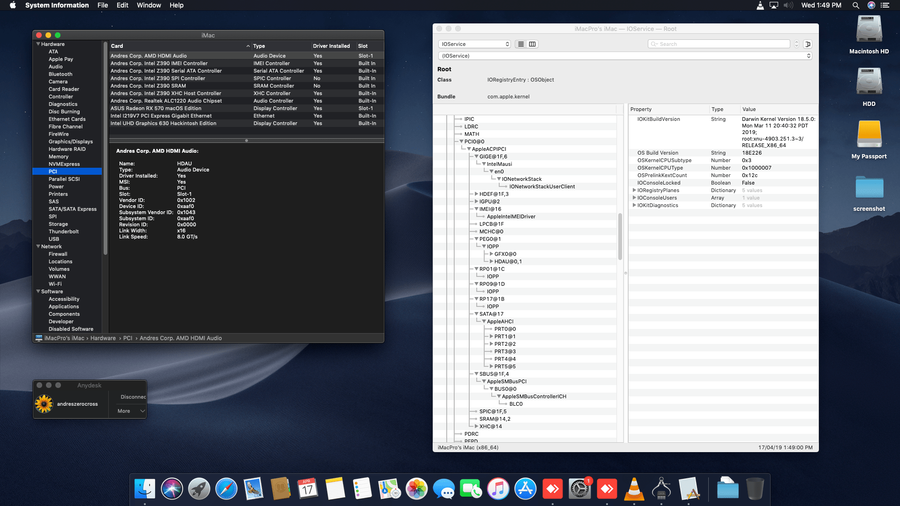Expand the IORegistryPlanes dictionary
The image size is (900, 506).
point(634,190)
